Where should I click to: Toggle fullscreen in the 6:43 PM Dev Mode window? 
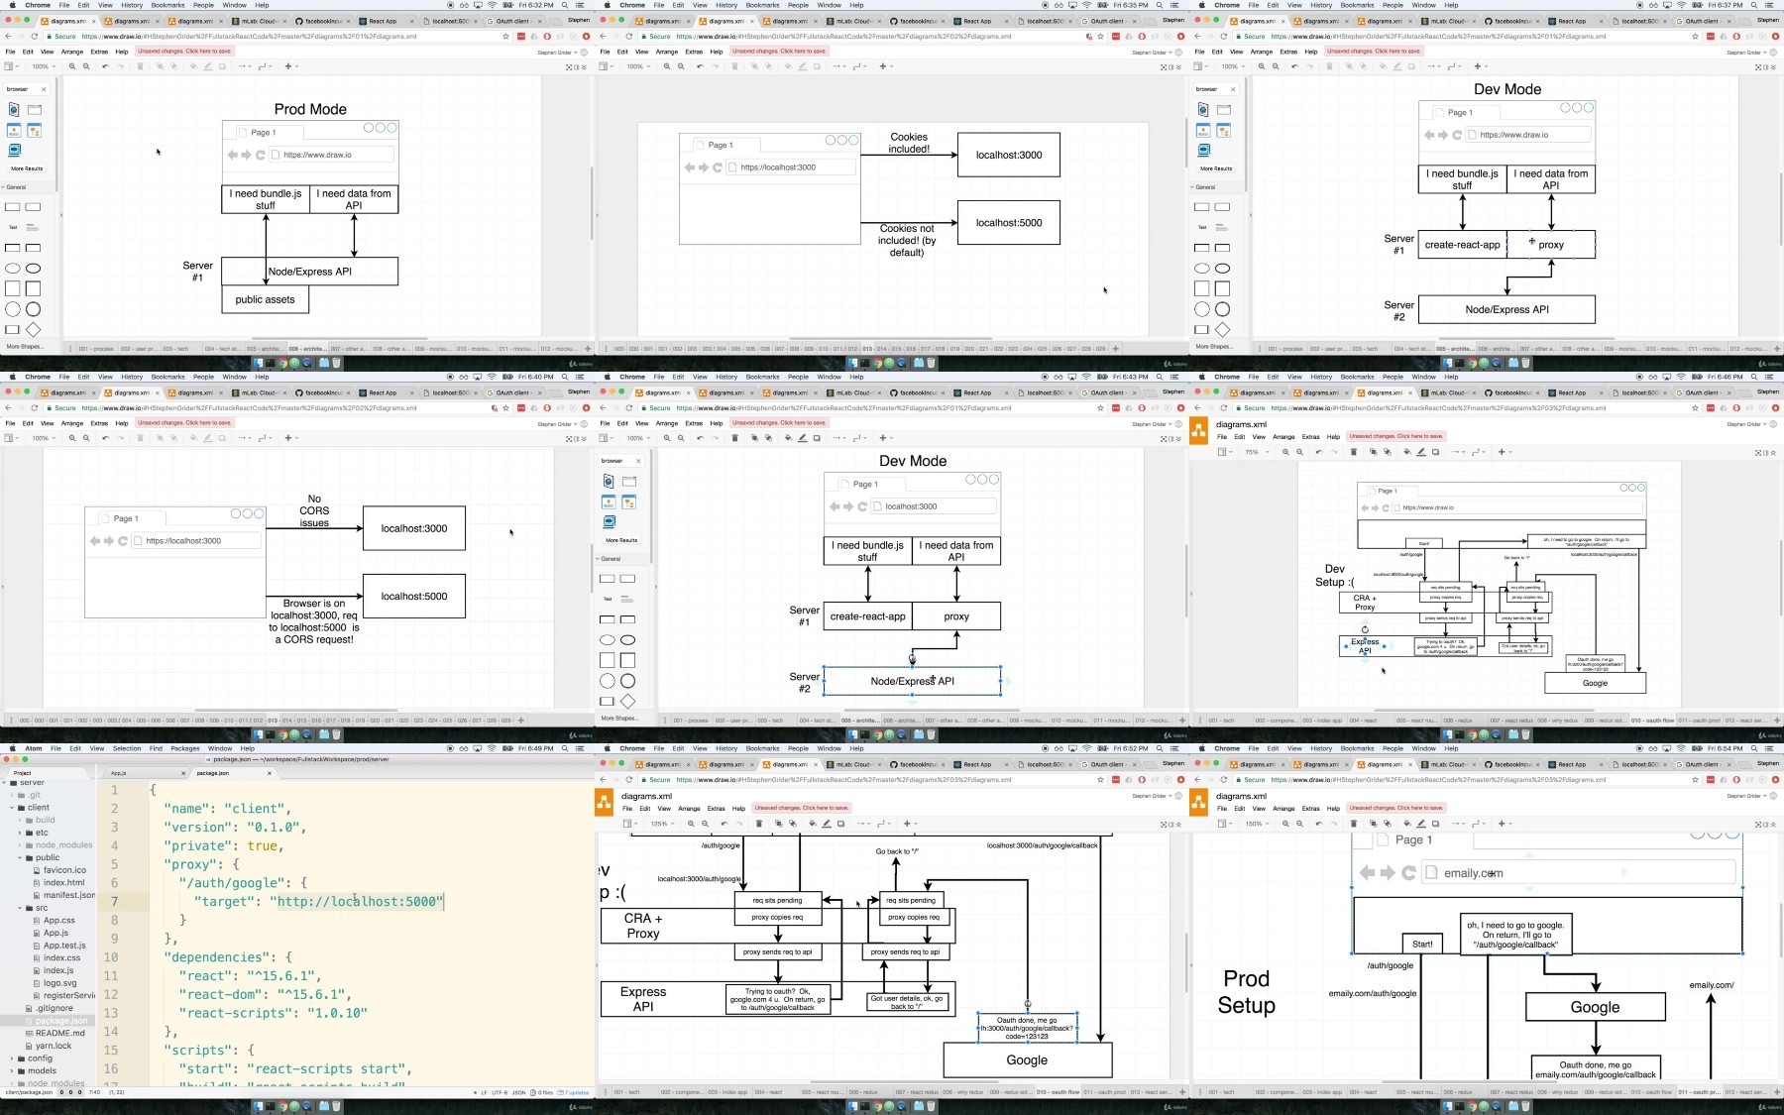point(1164,438)
